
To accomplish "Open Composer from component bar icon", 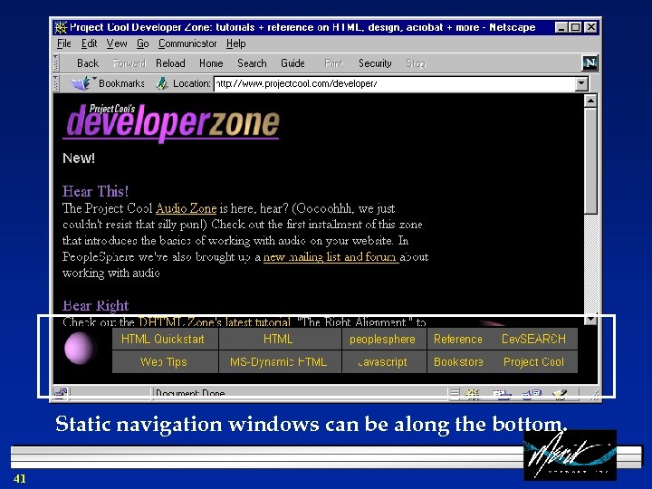I will pyautogui.click(x=560, y=393).
